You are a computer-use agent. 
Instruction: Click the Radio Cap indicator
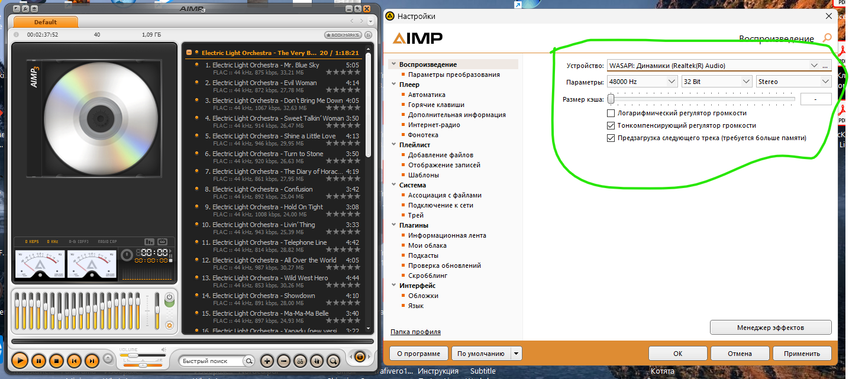[107, 241]
